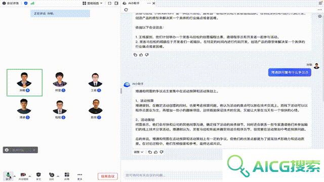Open the 调整 dropdown under AI answer
The width and height of the screenshot is (324, 182).
pos(138,152)
